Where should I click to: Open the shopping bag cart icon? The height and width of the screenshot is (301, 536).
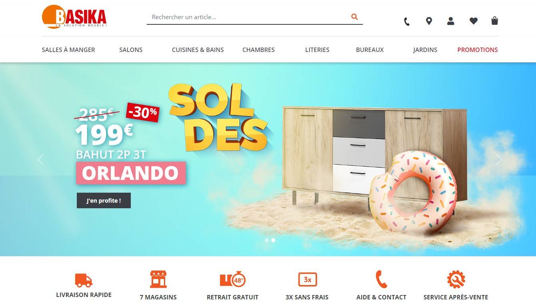click(x=495, y=21)
